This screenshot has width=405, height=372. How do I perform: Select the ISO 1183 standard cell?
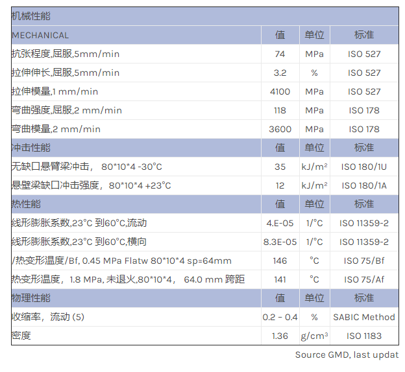point(363,336)
